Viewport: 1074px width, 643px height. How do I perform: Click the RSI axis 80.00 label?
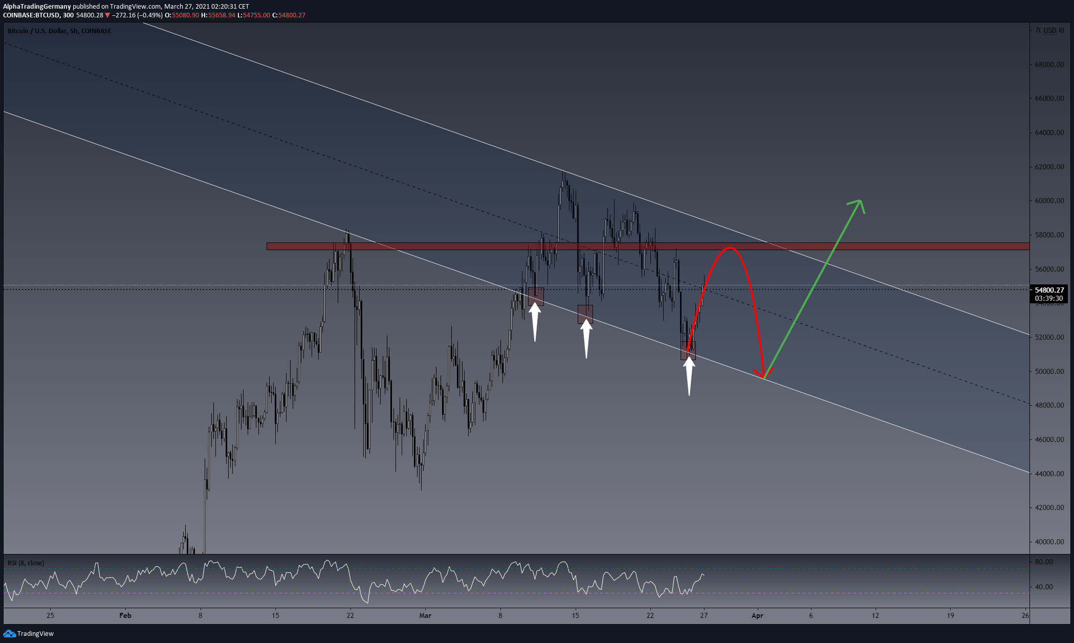pyautogui.click(x=1044, y=562)
